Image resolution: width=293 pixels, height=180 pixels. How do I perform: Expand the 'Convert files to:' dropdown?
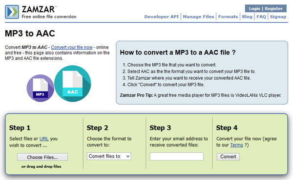[109, 156]
